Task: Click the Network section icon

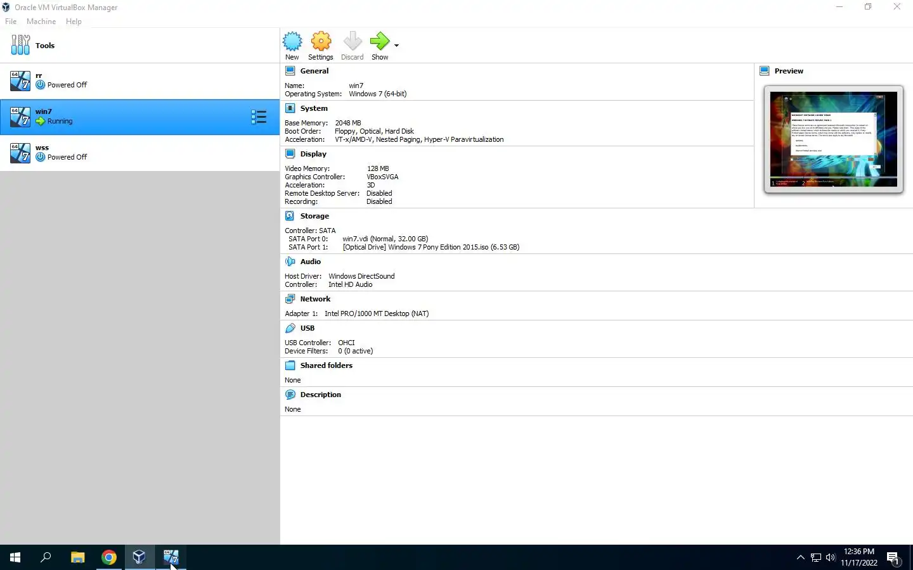Action: click(290, 299)
